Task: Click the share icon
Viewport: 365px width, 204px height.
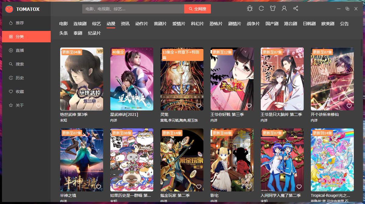Action: tap(295, 9)
